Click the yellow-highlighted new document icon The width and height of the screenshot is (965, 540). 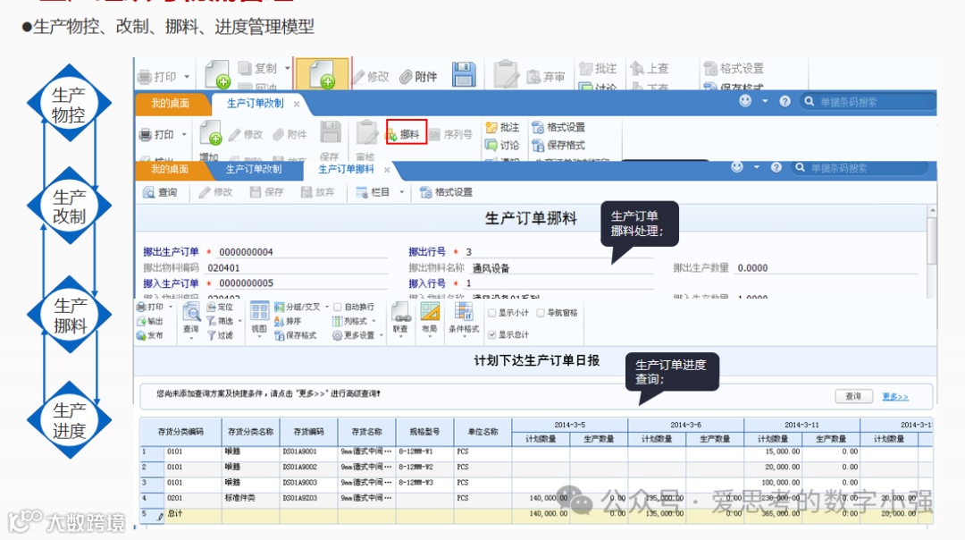[323, 74]
